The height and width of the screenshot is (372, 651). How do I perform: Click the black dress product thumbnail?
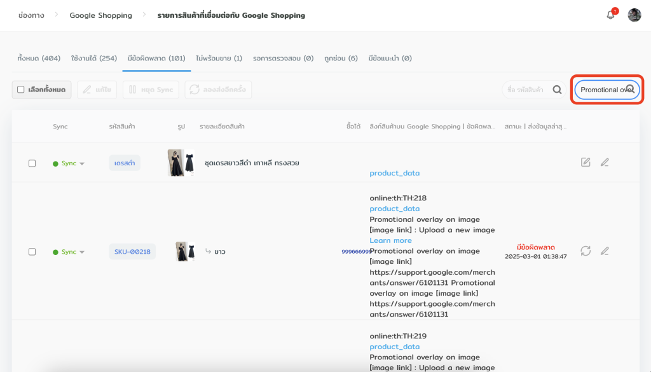181,163
